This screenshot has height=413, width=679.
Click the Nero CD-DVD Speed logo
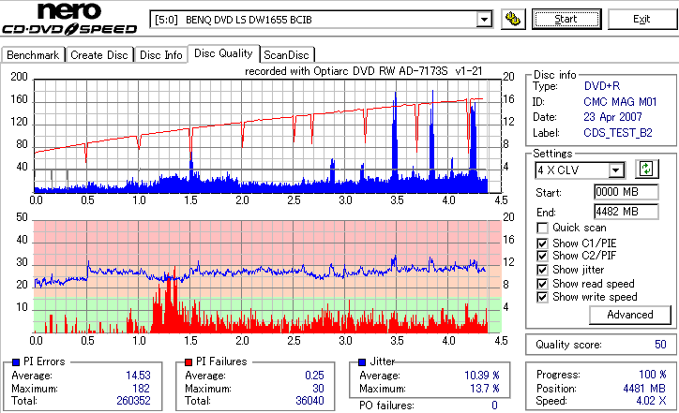(69, 19)
